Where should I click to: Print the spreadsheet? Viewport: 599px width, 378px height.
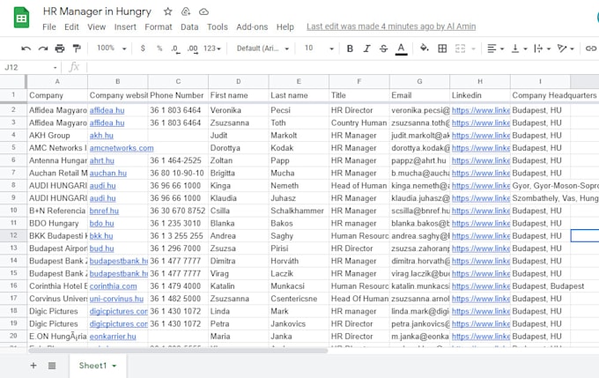click(60, 48)
